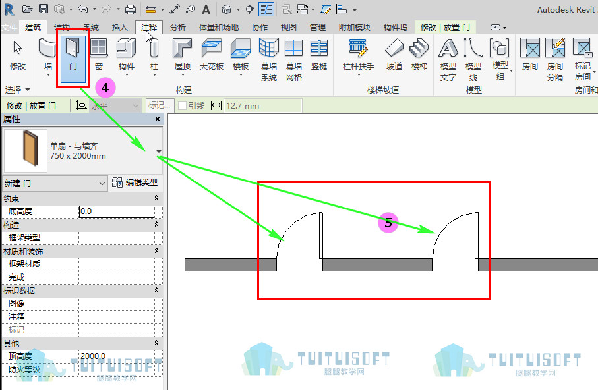The height and width of the screenshot is (390, 598).
Task: Select the Model Line (模型线) tool
Action: tap(473, 59)
